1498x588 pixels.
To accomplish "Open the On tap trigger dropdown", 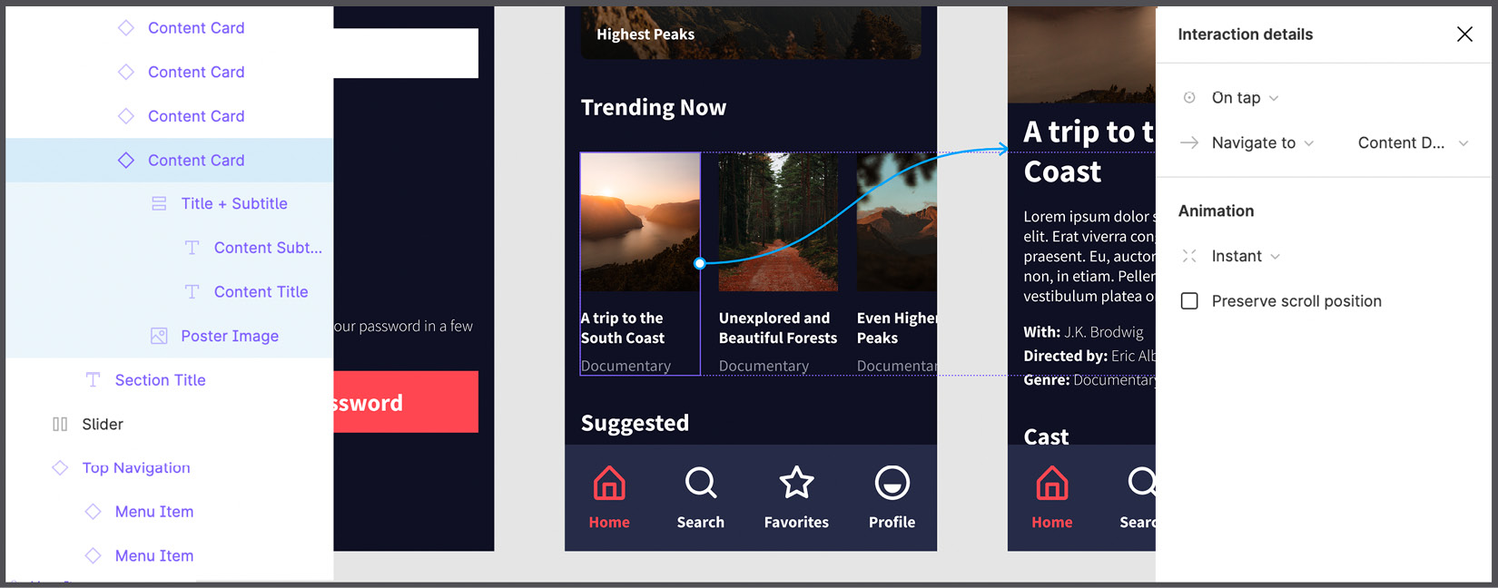I will (x=1245, y=98).
